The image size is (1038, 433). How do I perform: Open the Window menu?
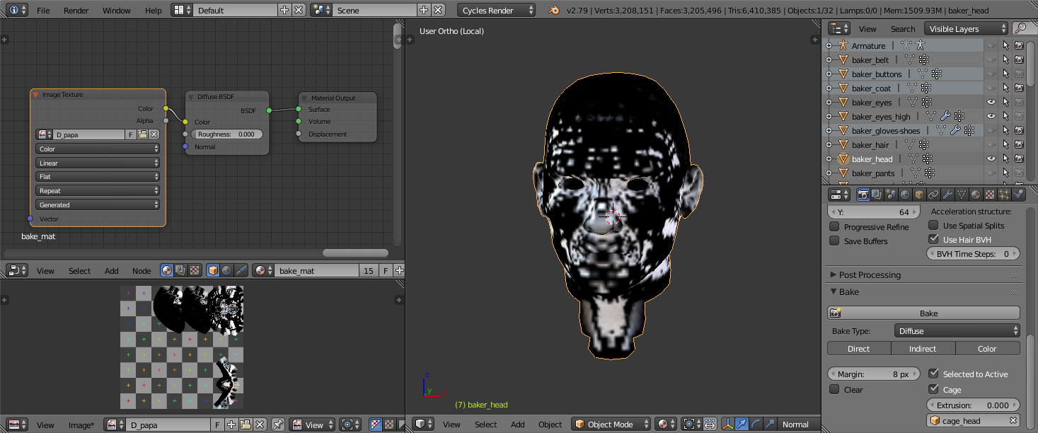(x=117, y=11)
